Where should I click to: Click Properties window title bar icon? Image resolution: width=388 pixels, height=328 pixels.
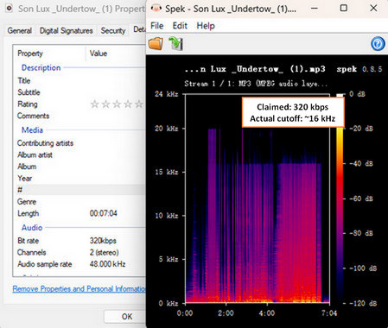9,9
